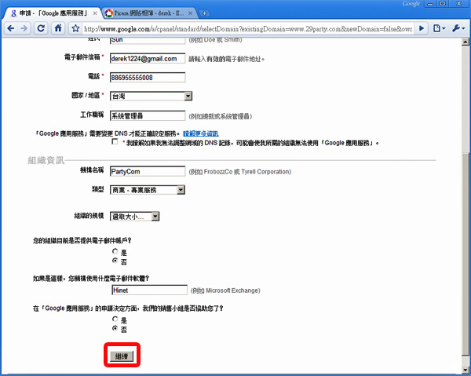Open the wrench settings menu
The height and width of the screenshot is (376, 471).
click(x=458, y=28)
